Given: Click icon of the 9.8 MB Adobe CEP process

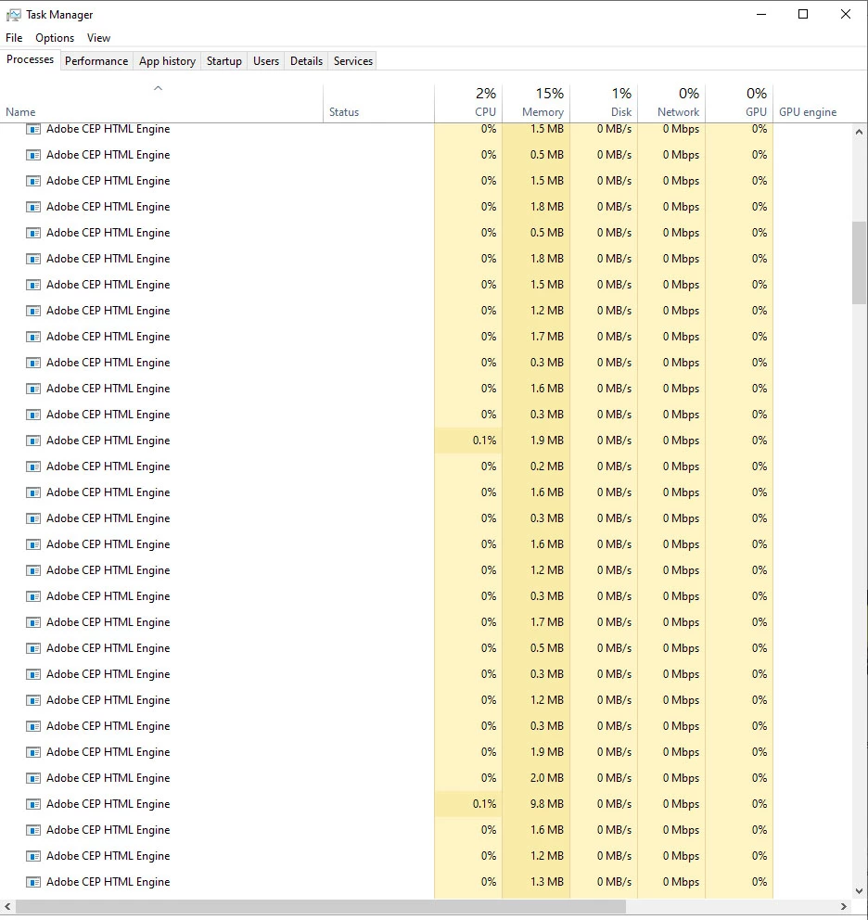Looking at the screenshot, I should tap(33, 804).
